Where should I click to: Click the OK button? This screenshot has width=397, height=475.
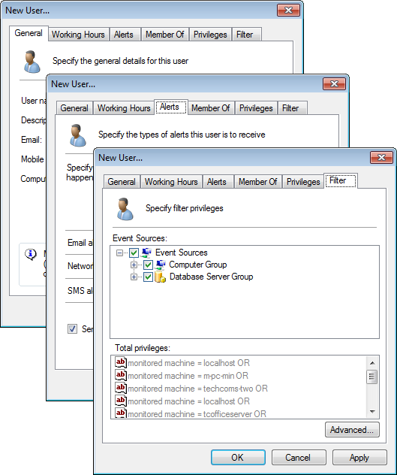click(238, 458)
